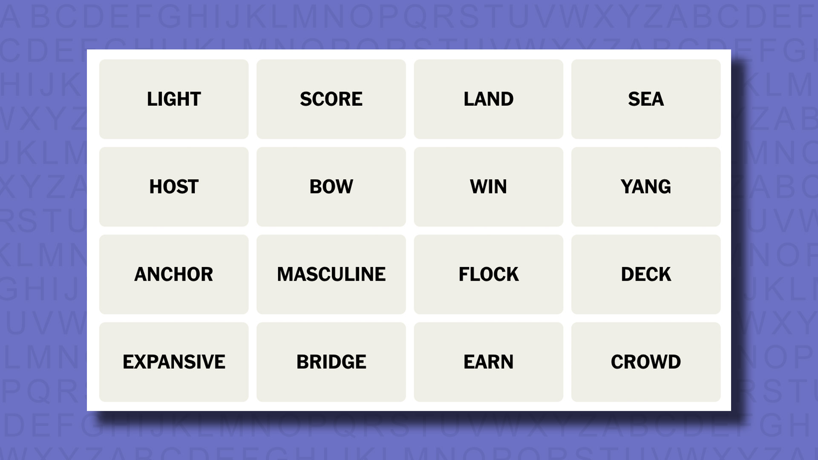Select the BOW word tile
The width and height of the screenshot is (818, 460).
pyautogui.click(x=331, y=186)
